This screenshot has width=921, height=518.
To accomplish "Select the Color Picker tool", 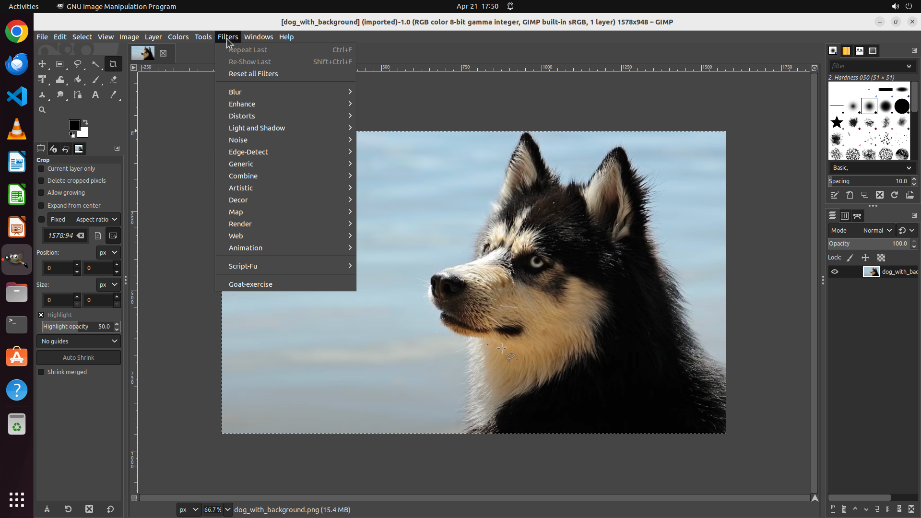I will pyautogui.click(x=113, y=95).
